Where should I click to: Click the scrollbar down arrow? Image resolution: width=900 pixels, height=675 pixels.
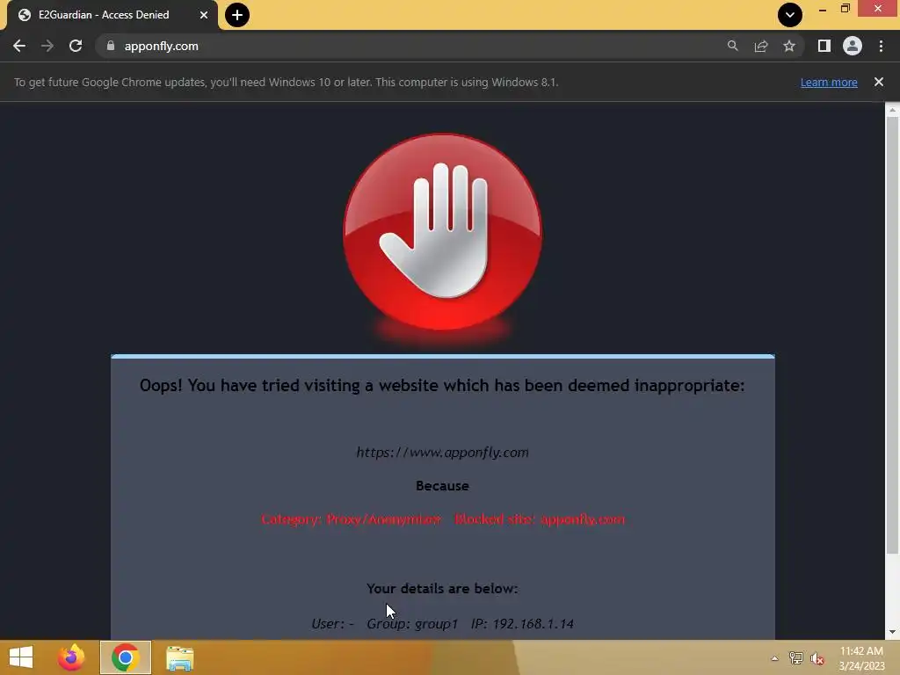[x=892, y=632]
